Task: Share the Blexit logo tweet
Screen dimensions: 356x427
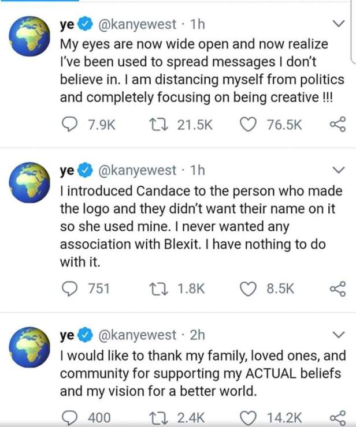Action: [336, 288]
